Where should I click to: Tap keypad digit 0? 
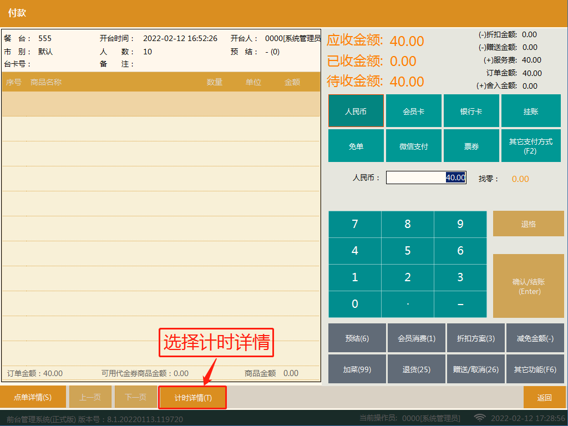tap(355, 304)
